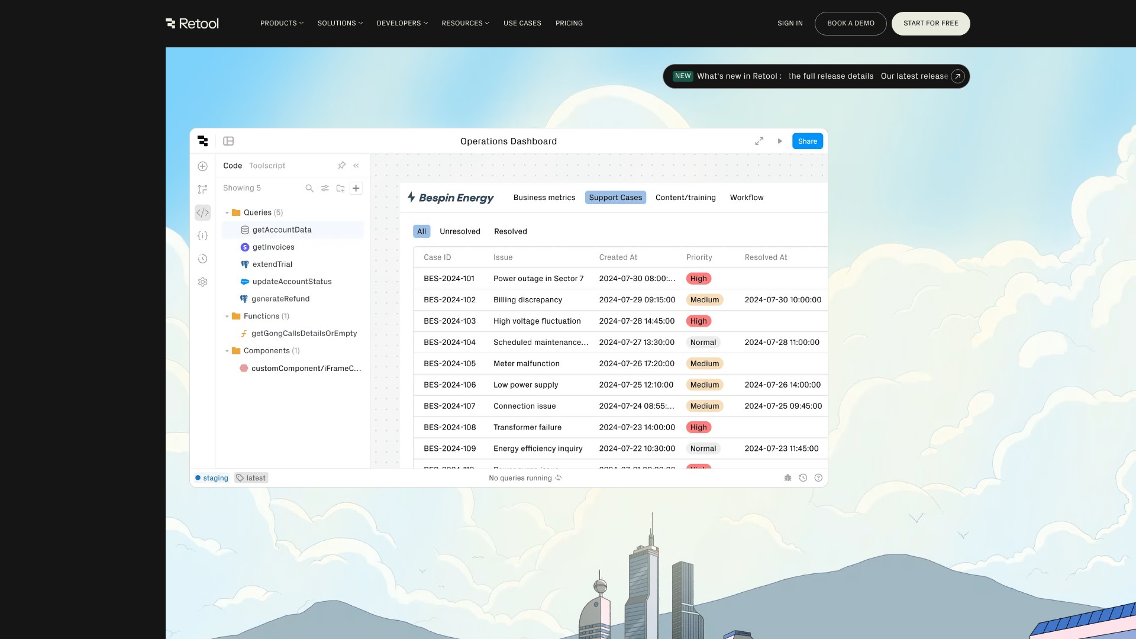The height and width of the screenshot is (639, 1136).
Task: Click the Book a Demo button
Action: point(850,24)
